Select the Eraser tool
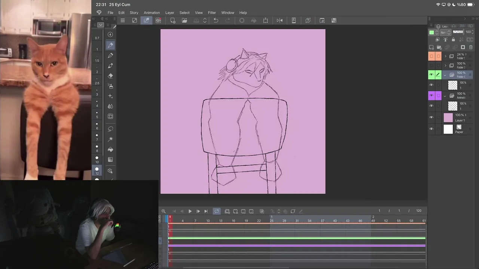This screenshot has height=269, width=479. pyautogui.click(x=110, y=76)
